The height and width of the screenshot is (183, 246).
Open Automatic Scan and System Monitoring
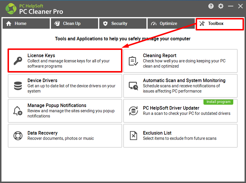pyautogui.click(x=180, y=86)
